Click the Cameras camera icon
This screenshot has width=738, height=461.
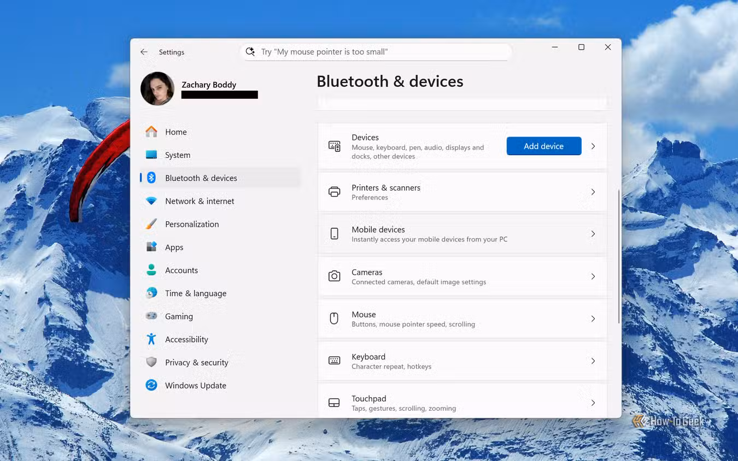(x=334, y=276)
